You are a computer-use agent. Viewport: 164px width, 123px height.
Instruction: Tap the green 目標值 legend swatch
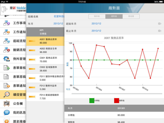click(x=92, y=100)
